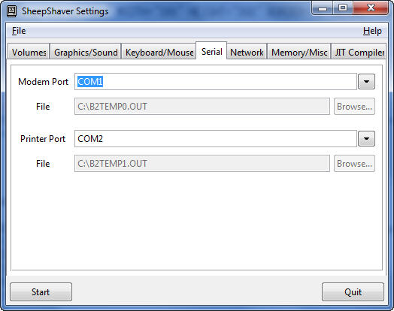Open the Keyboard/Mouse tab
Screen dimensions: 394x311
coord(159,53)
